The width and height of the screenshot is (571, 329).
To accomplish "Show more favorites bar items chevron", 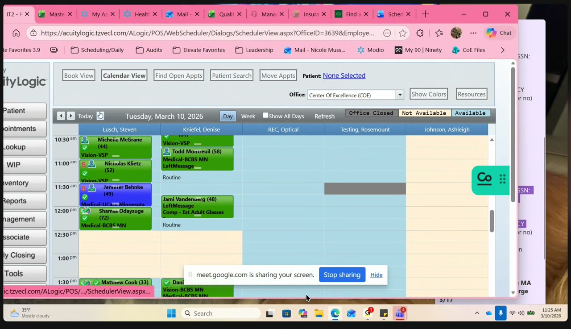I will click(503, 50).
